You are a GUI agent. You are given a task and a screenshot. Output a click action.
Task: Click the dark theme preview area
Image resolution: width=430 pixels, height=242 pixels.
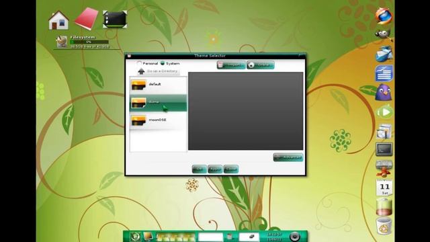point(245,111)
